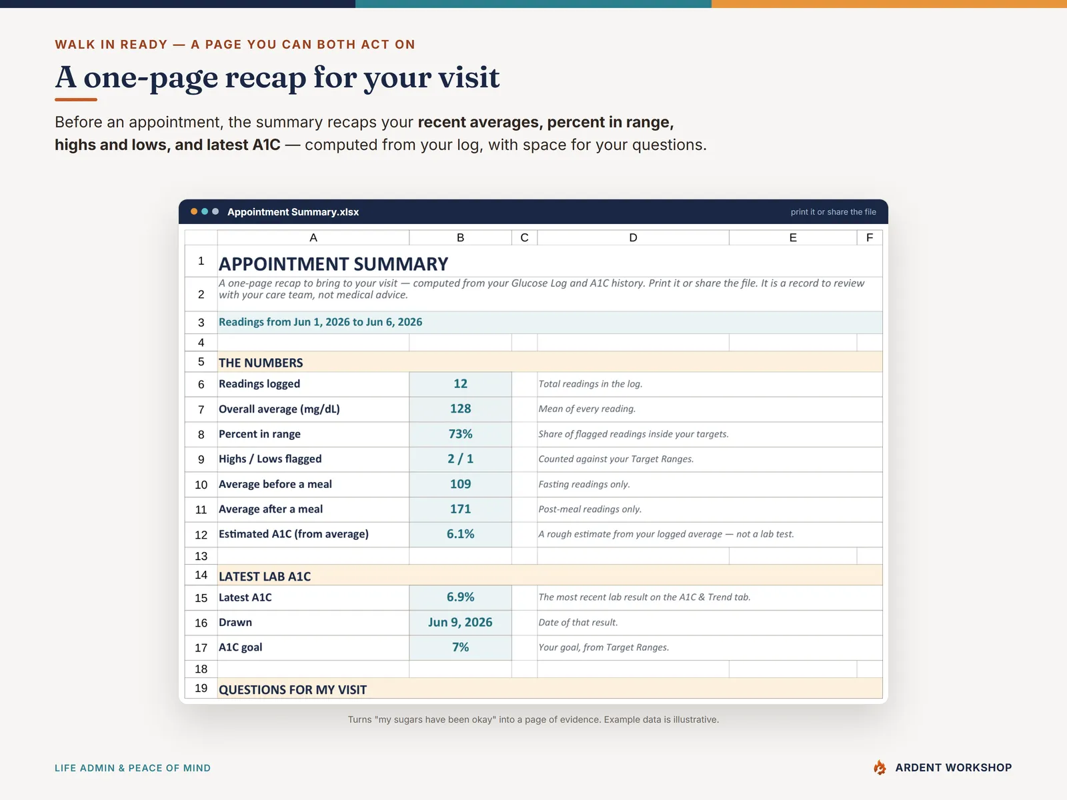Click the 'LIFE ADMIN & PEACE OF MIND' footer
The width and height of the screenshot is (1067, 800).
pyautogui.click(x=133, y=768)
